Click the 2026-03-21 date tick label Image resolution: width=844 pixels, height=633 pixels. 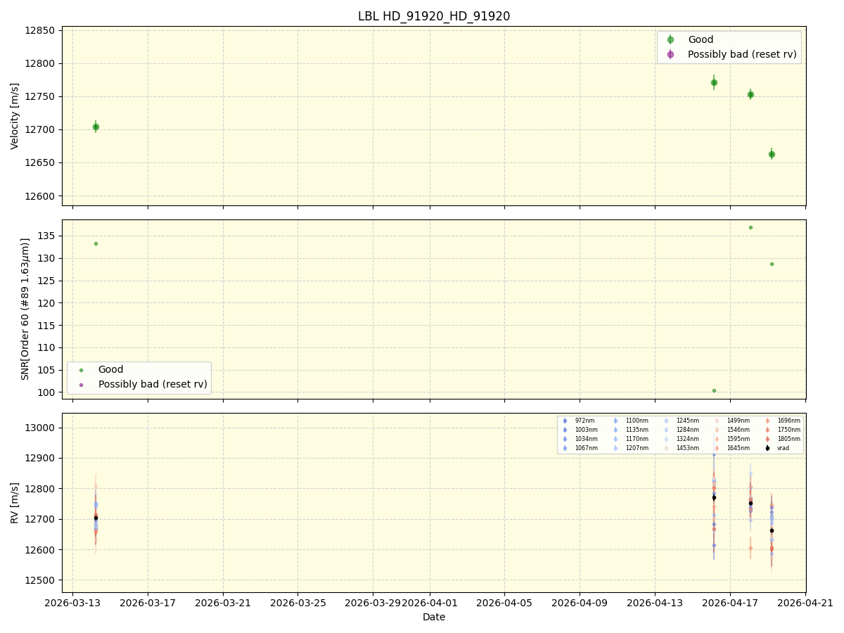point(223,603)
